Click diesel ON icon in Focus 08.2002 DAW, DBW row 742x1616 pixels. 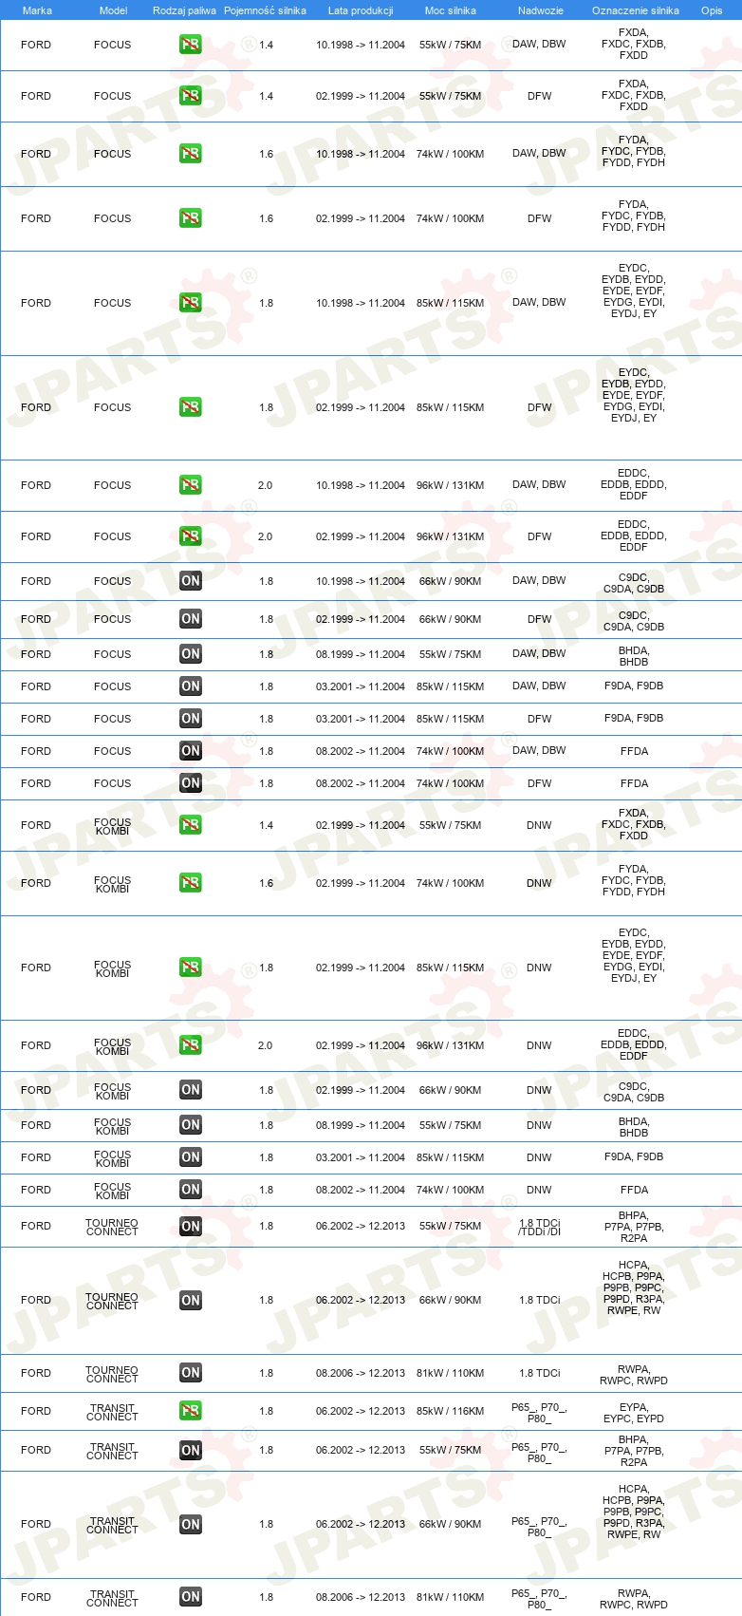[x=190, y=751]
